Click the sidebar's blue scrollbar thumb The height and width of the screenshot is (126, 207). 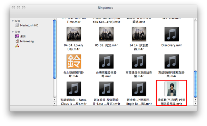point(55,49)
